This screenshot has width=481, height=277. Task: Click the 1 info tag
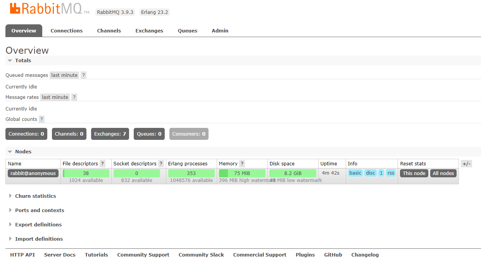coord(381,173)
